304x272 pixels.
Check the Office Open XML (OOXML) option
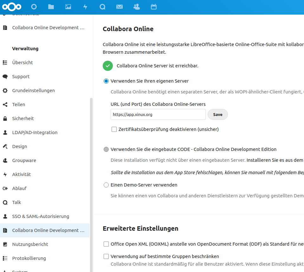(x=106, y=244)
